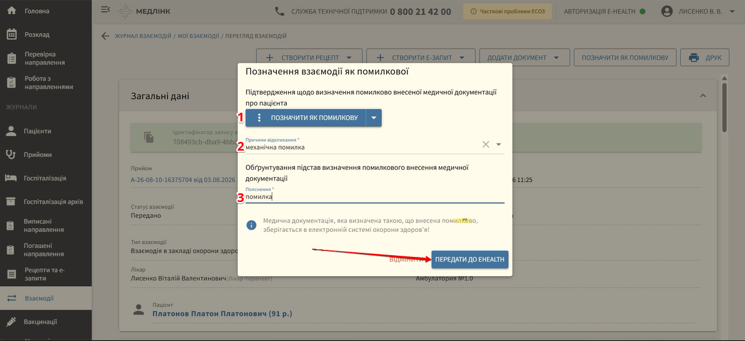Collapse the Загальні дані section

(x=703, y=96)
